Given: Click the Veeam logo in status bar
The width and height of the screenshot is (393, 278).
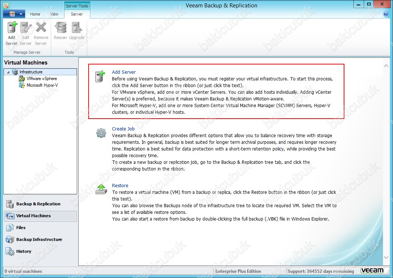Looking at the screenshot, I should [372, 271].
